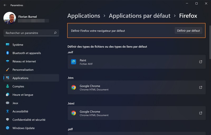Click the Comptes person icon
211x135 pixels.
pos(8,86)
